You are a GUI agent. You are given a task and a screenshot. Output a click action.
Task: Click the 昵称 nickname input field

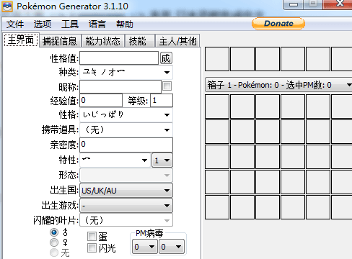120,86
